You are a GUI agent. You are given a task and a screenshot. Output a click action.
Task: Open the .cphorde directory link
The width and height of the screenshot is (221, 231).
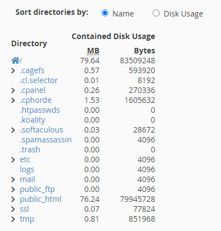[x=36, y=100]
